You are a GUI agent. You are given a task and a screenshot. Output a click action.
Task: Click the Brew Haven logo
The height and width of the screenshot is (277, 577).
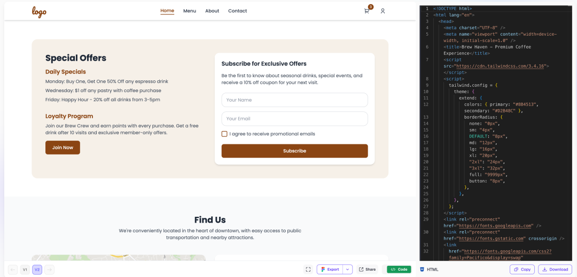tap(39, 12)
